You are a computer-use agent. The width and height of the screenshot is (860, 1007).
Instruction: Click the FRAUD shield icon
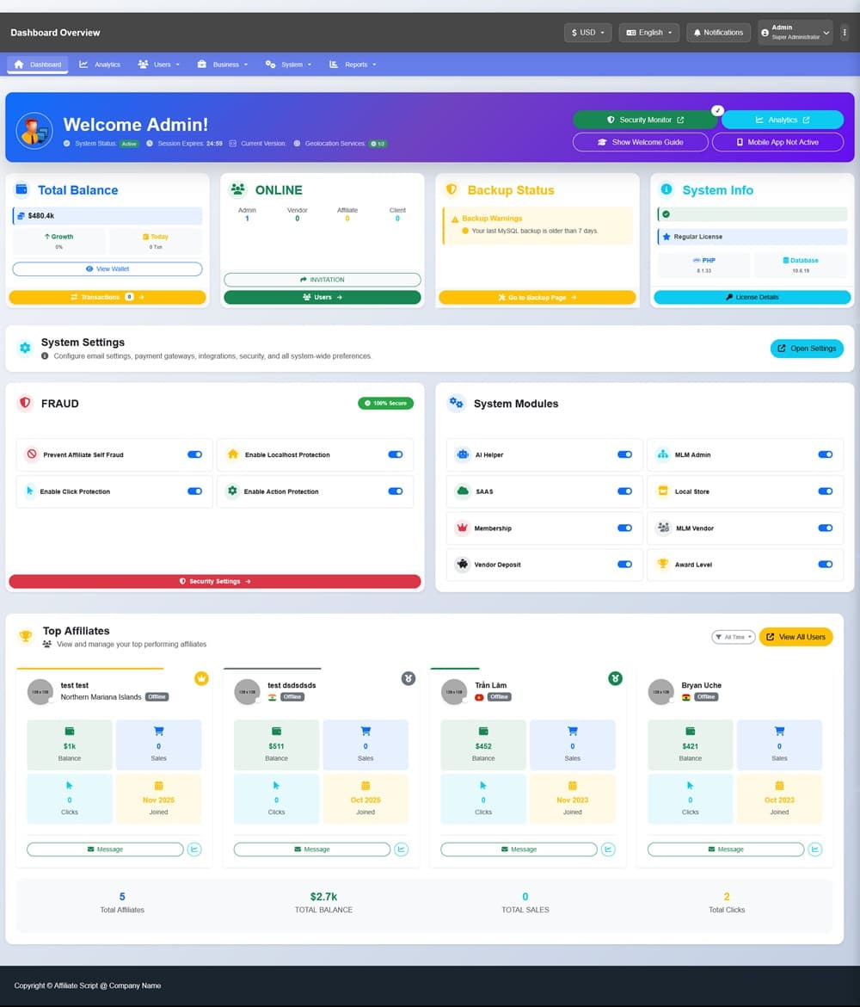[25, 403]
